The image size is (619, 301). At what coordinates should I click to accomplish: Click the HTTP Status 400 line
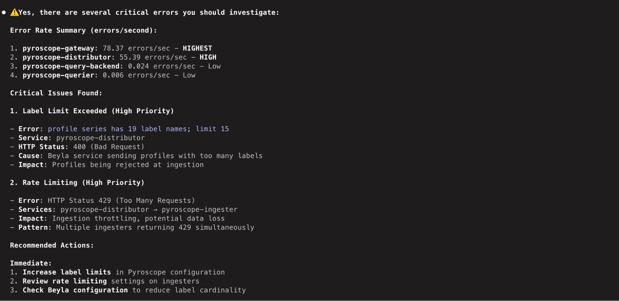click(x=77, y=147)
